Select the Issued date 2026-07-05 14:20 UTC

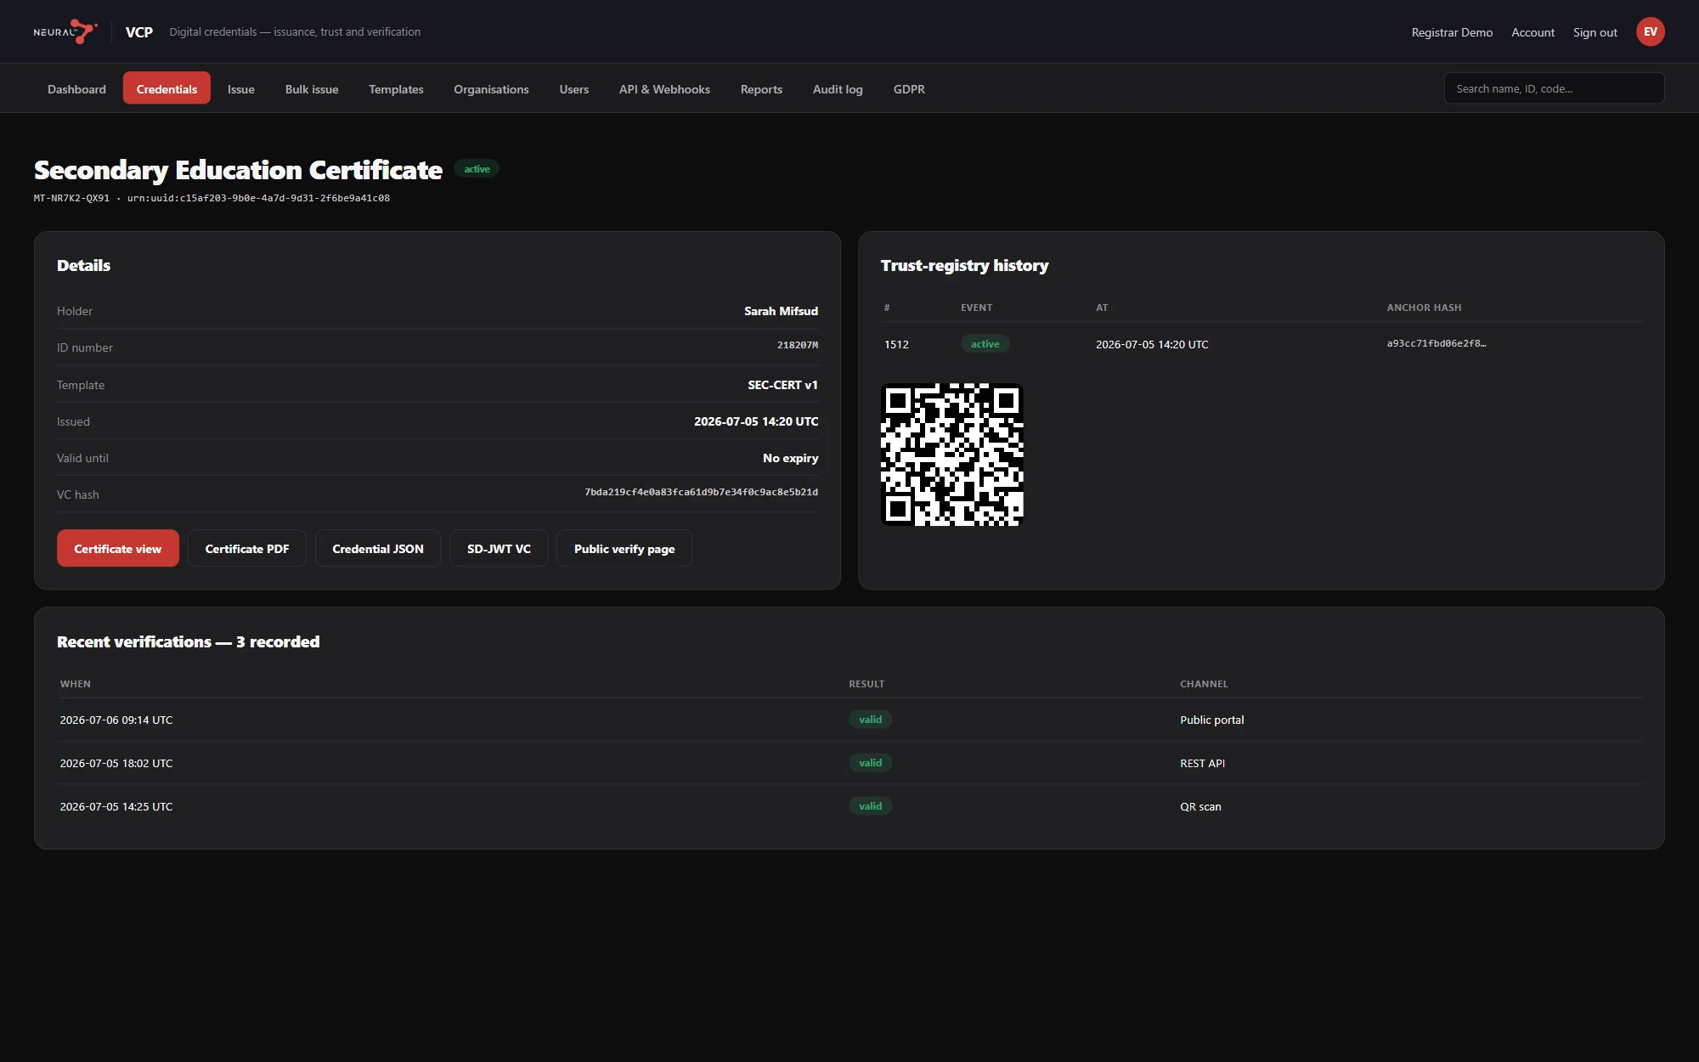coord(756,421)
